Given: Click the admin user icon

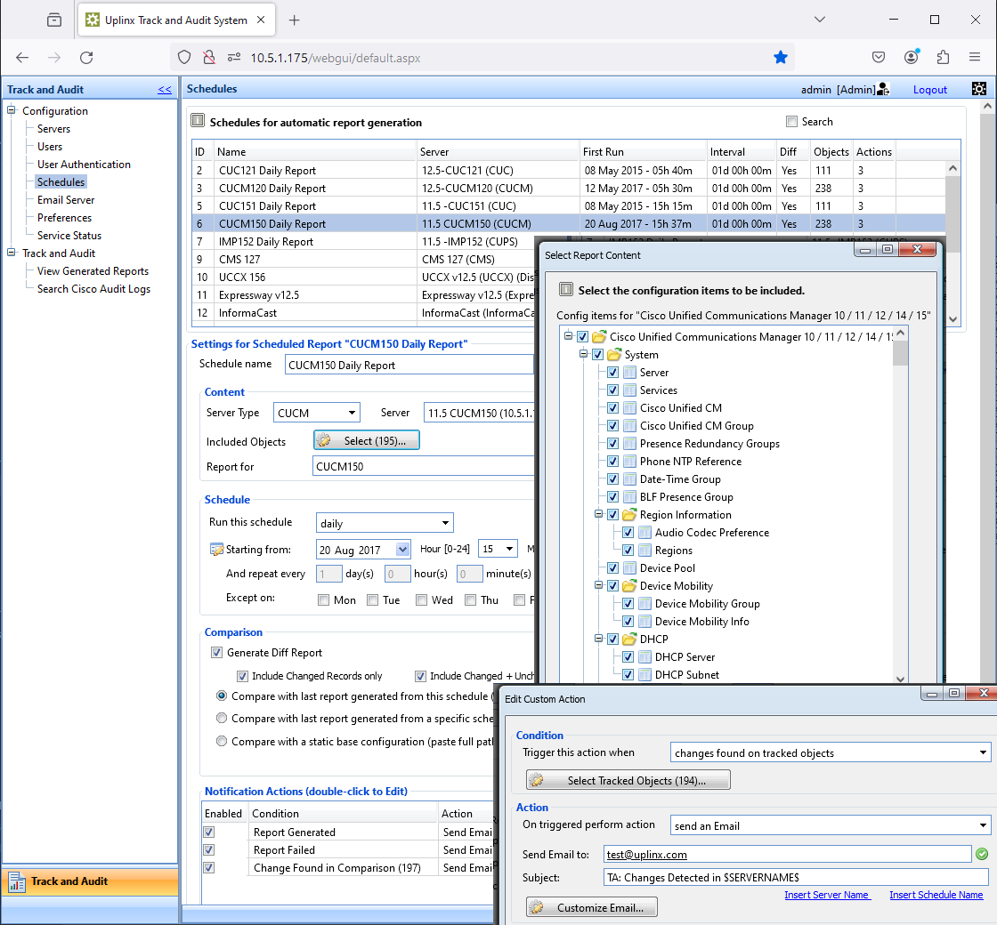Looking at the screenshot, I should pyautogui.click(x=882, y=90).
